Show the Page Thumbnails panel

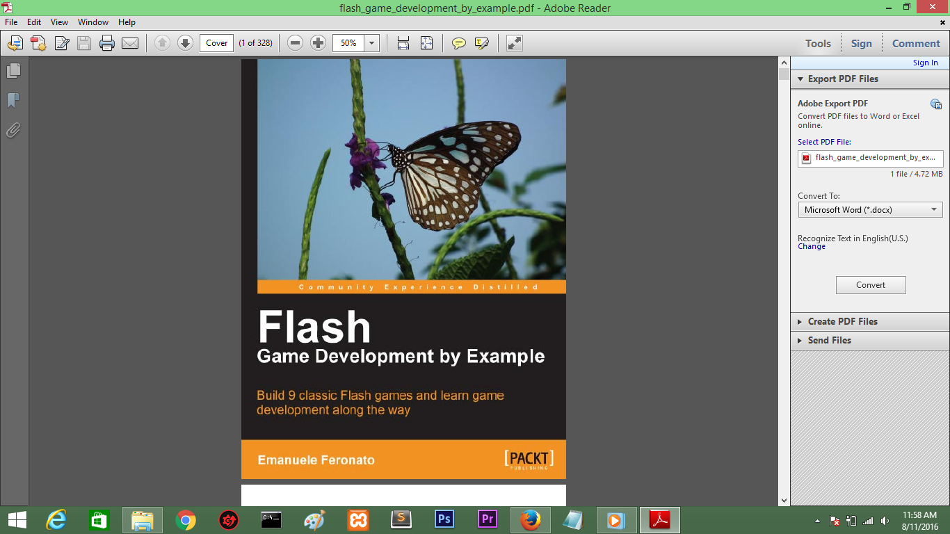point(12,70)
